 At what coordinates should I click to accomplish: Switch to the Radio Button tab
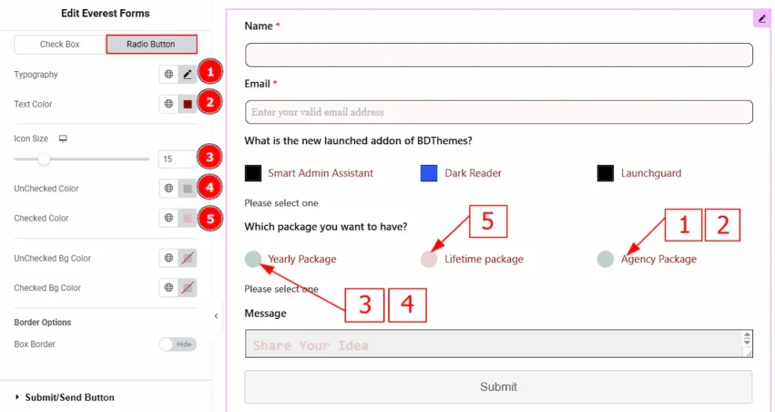click(x=151, y=45)
